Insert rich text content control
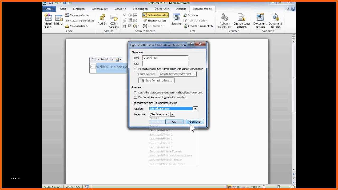This screenshot has height=190, width=338. pyautogui.click(x=125, y=15)
